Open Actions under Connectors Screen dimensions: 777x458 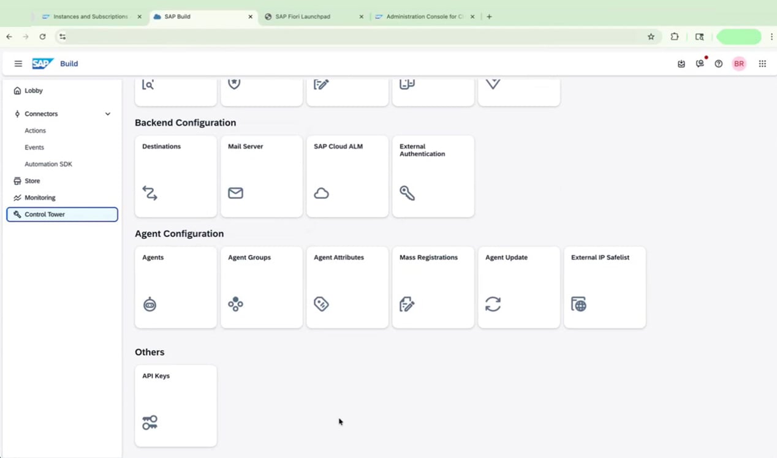[x=35, y=130]
